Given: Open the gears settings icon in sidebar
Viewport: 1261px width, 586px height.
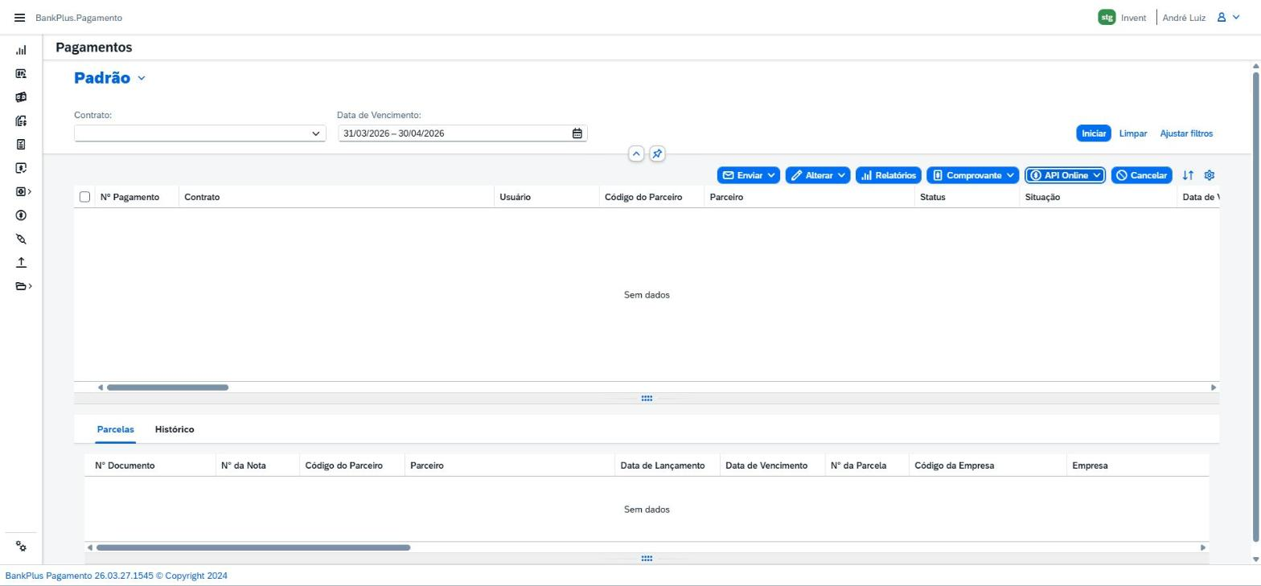Looking at the screenshot, I should tap(21, 547).
